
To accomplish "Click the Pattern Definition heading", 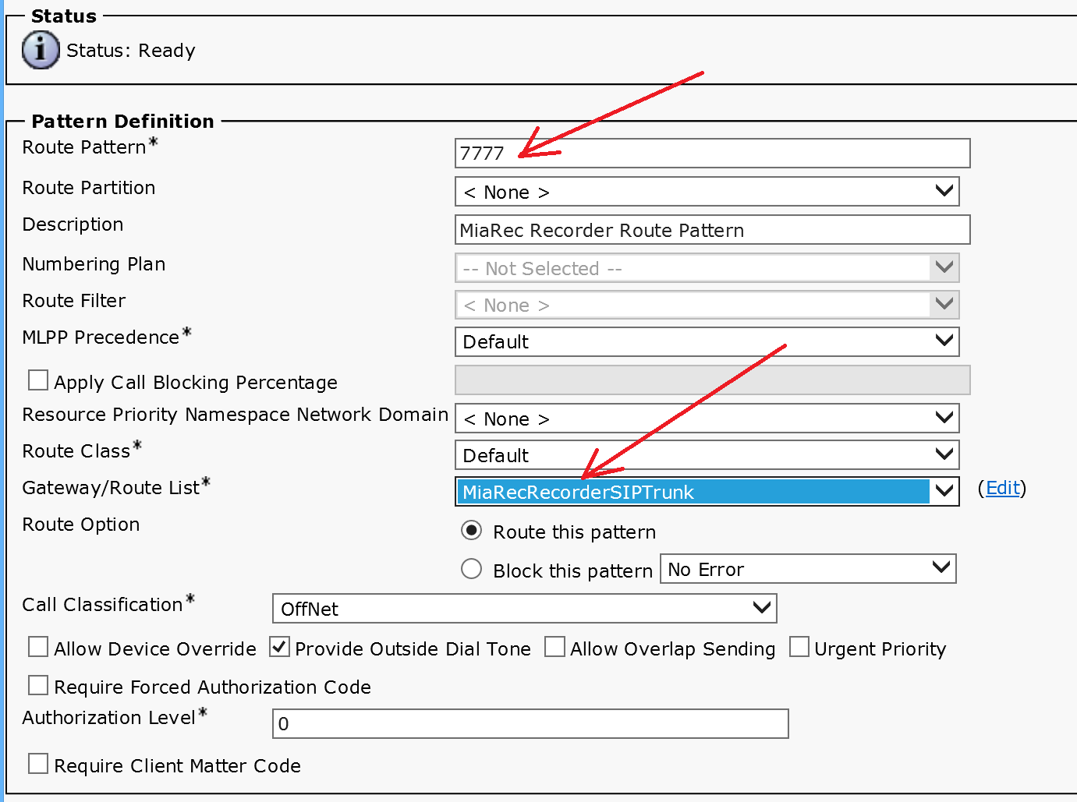I will tap(123, 122).
